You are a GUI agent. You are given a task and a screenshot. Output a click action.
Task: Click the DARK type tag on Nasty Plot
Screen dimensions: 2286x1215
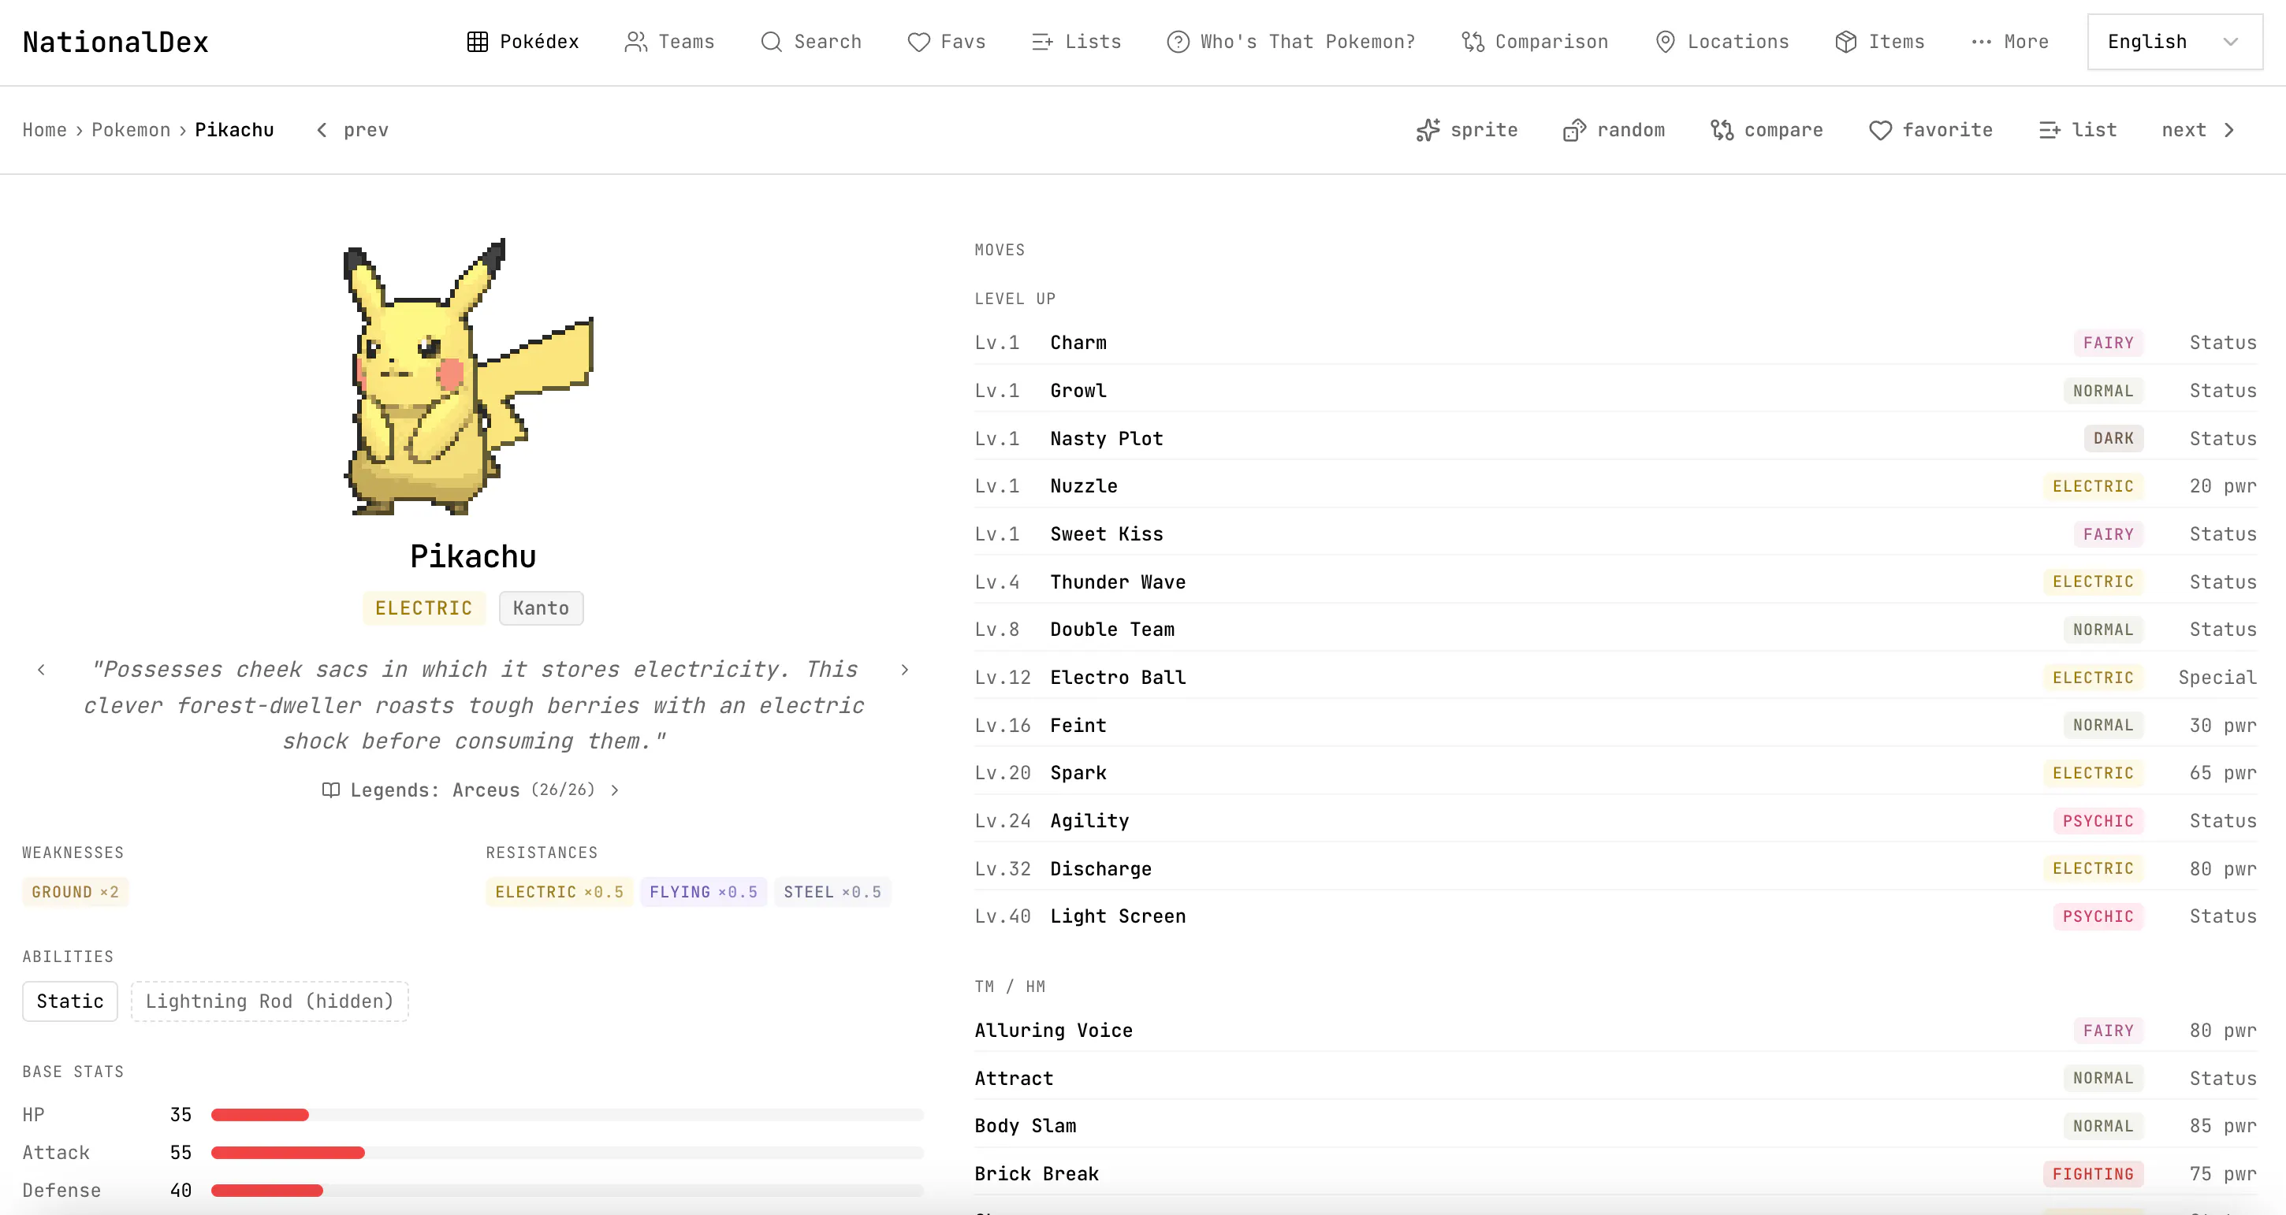[2113, 439]
